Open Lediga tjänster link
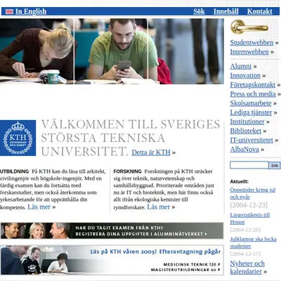281x281 pixels. coord(251,112)
